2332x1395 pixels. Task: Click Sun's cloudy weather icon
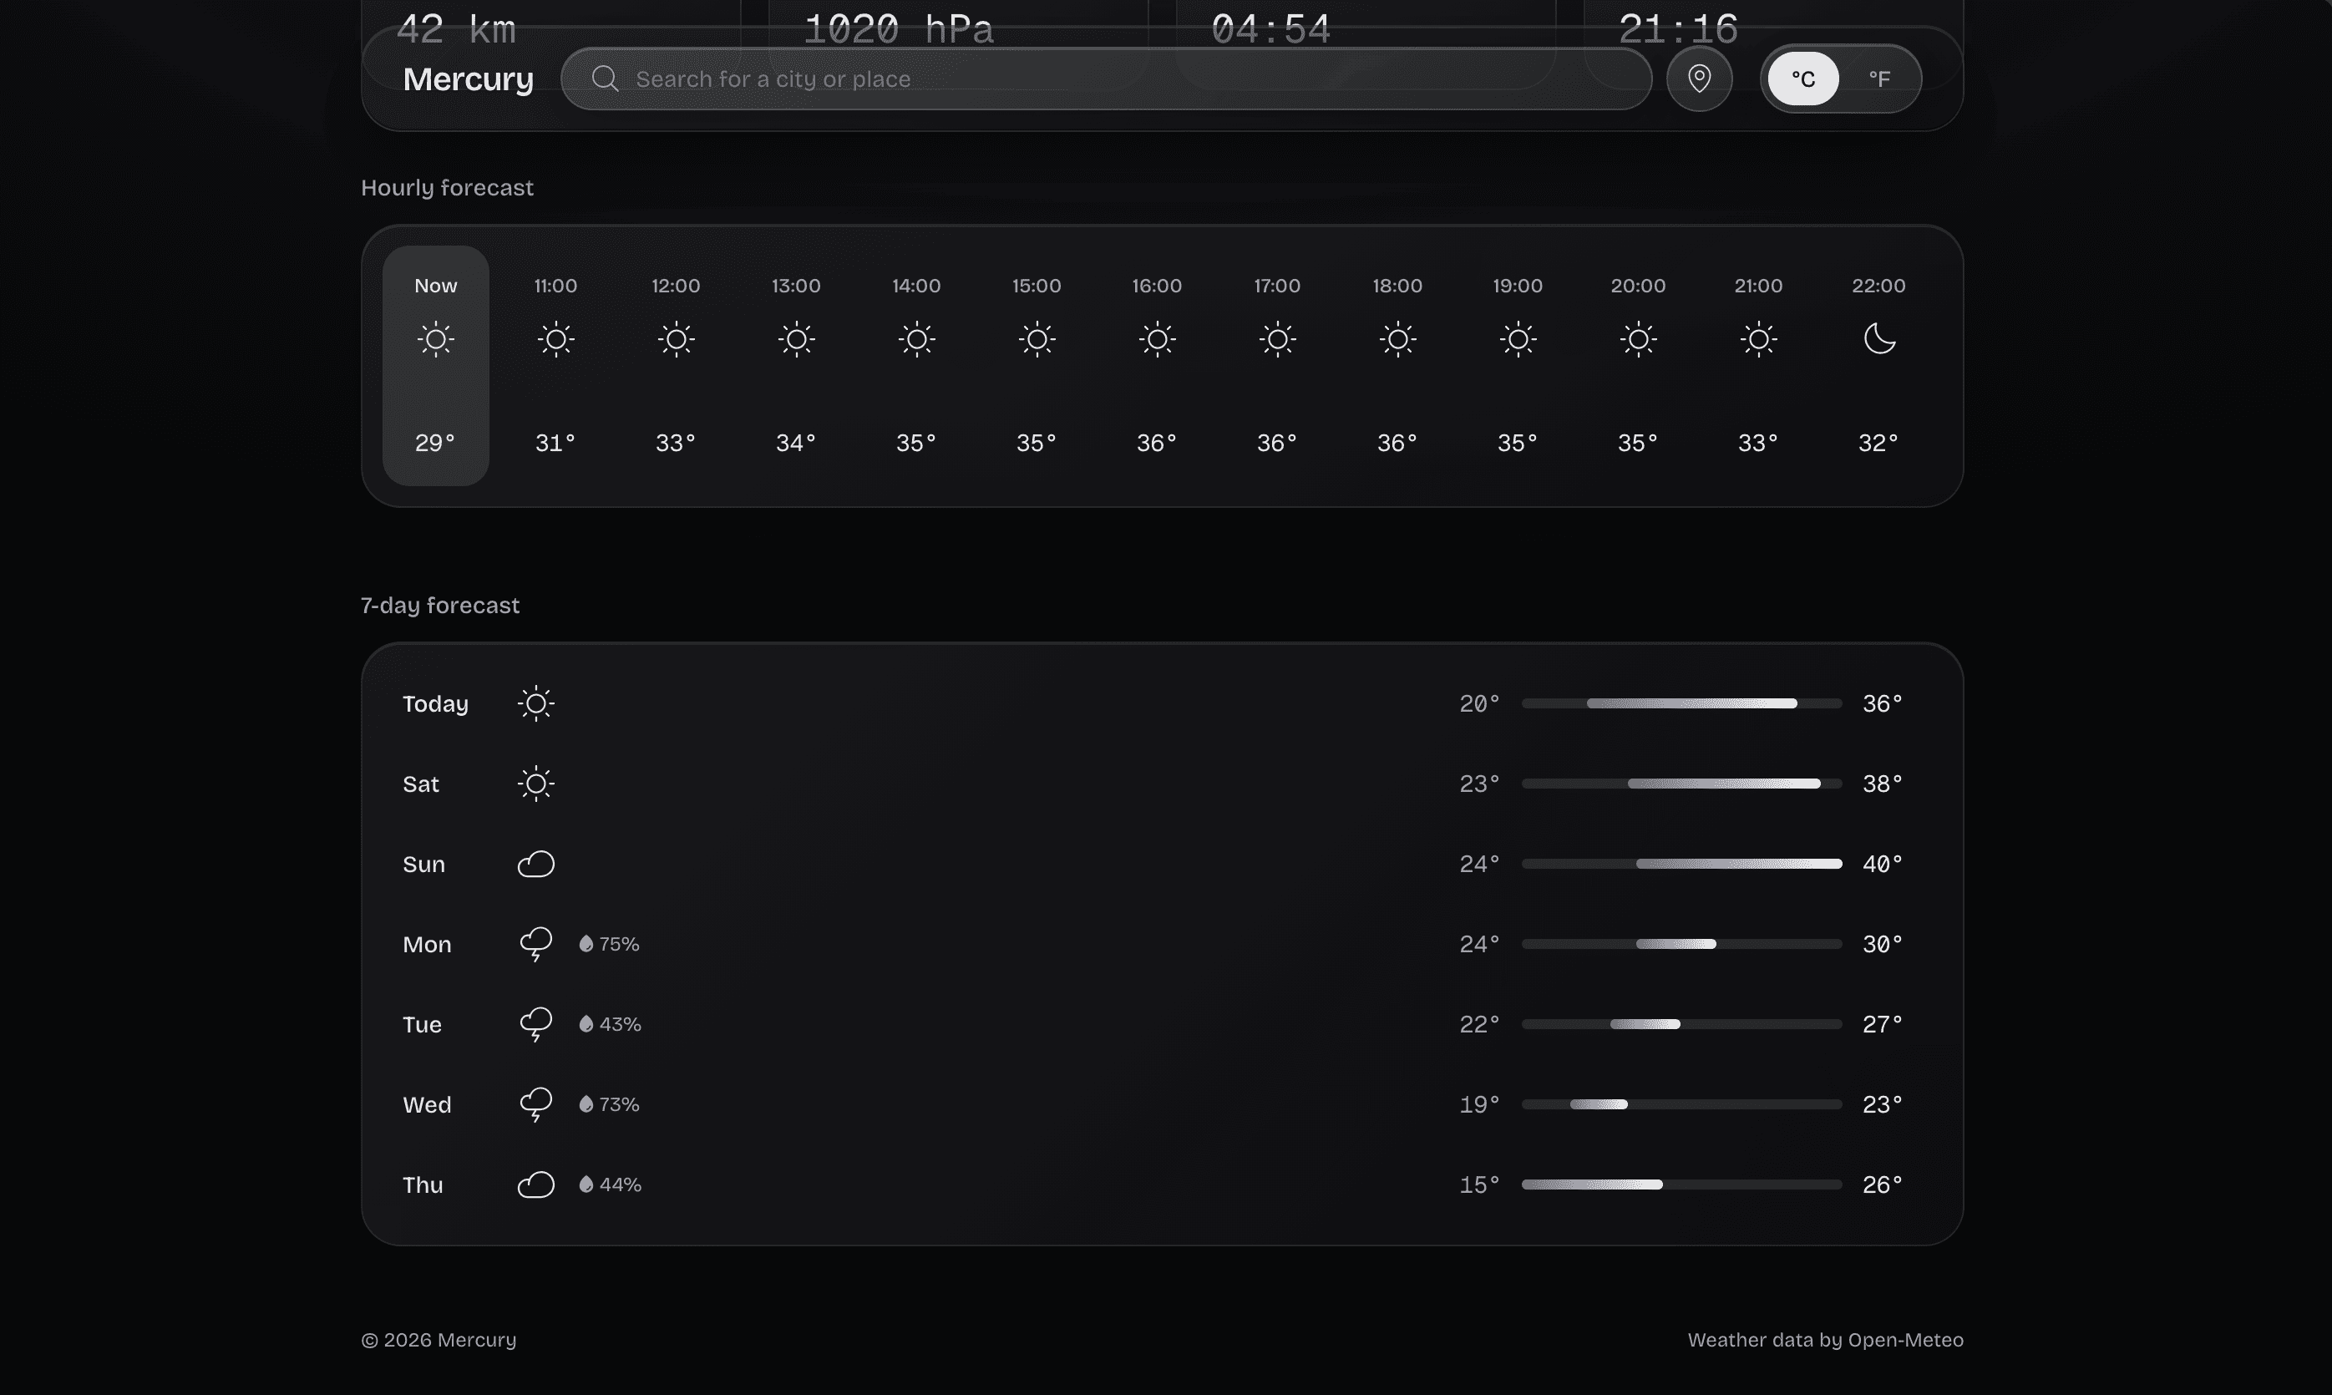click(535, 864)
